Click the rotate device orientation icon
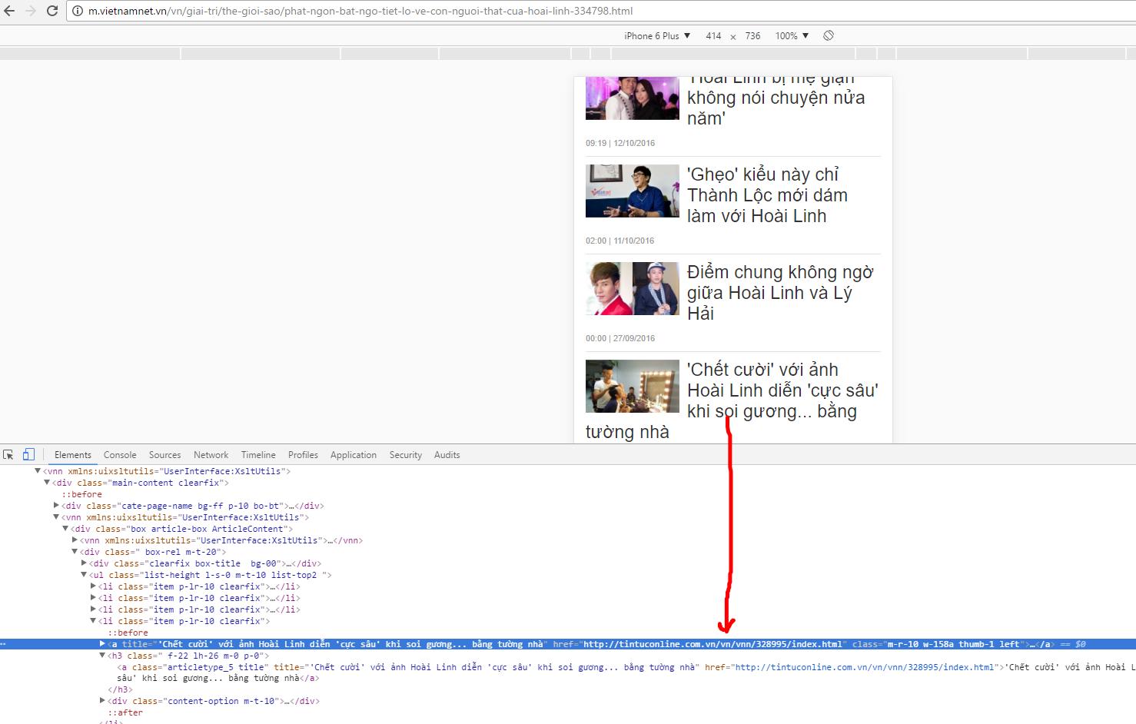 click(x=829, y=36)
